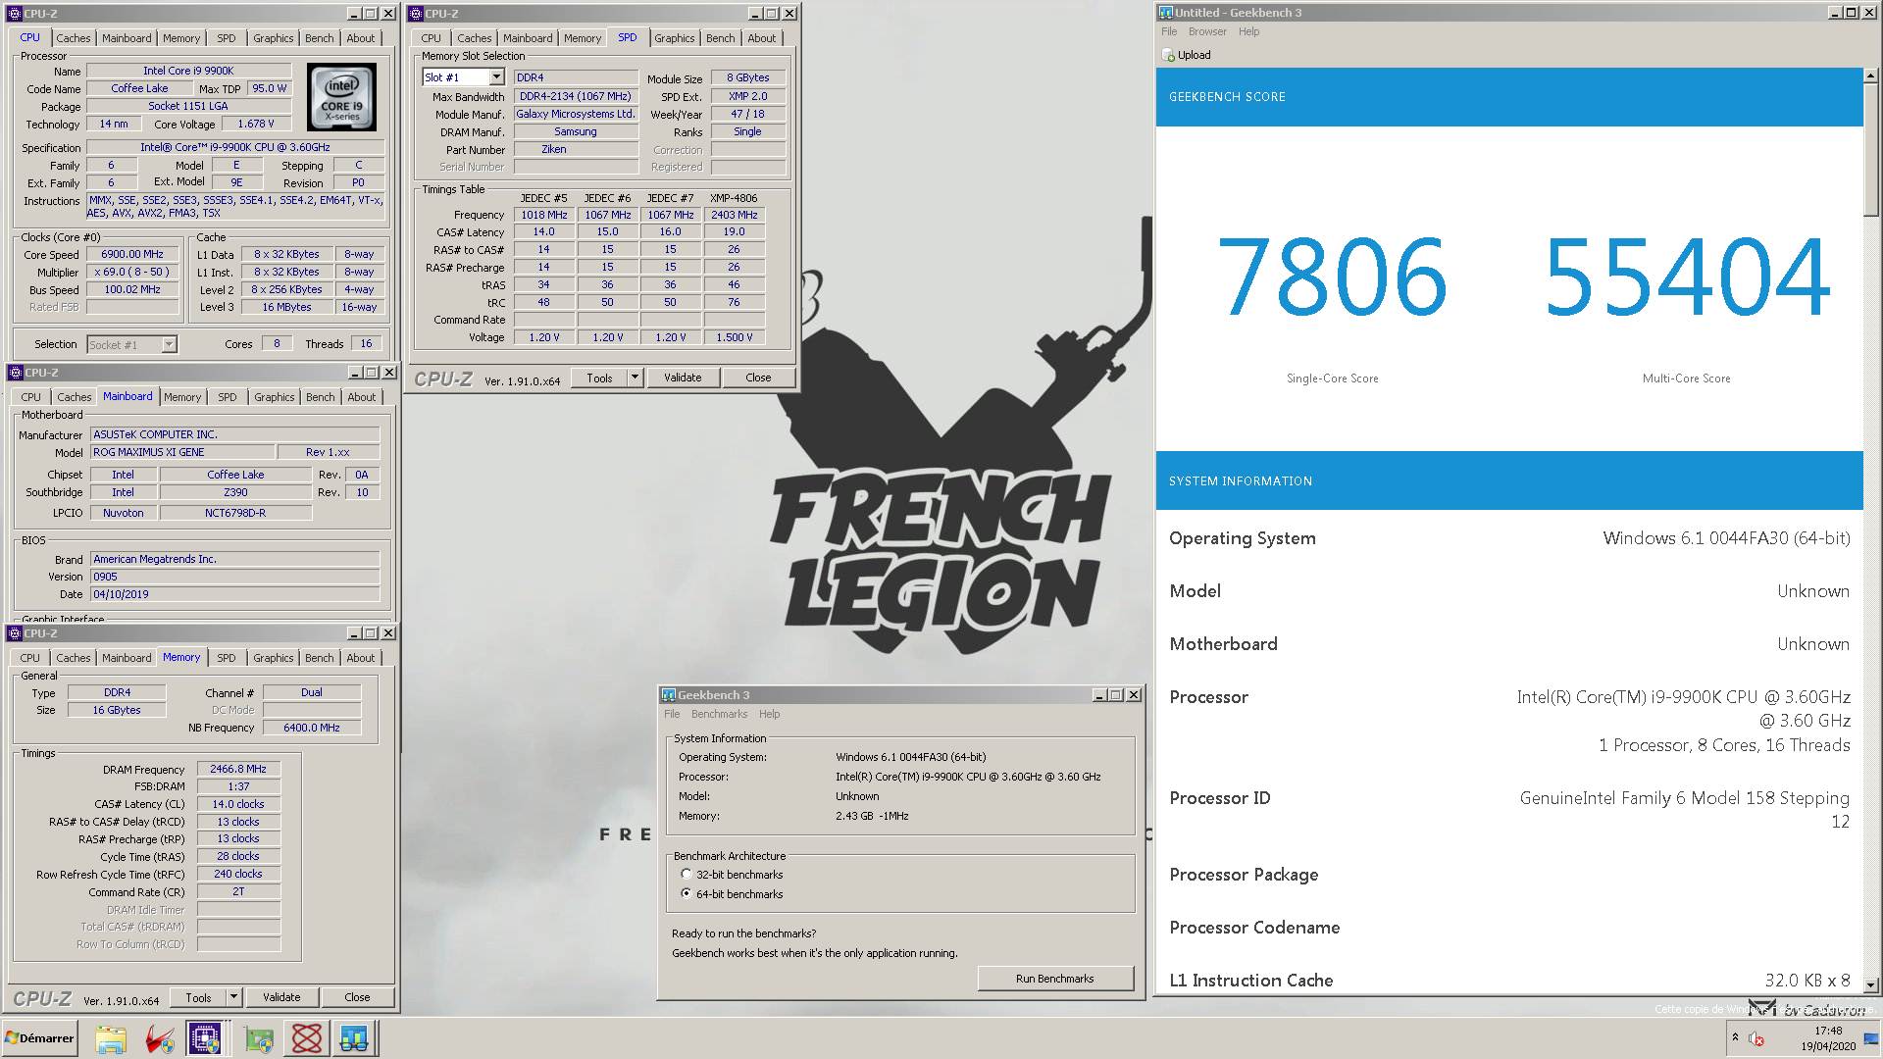Show hidden tray icons arrow
The height and width of the screenshot is (1059, 1883).
1735,1037
